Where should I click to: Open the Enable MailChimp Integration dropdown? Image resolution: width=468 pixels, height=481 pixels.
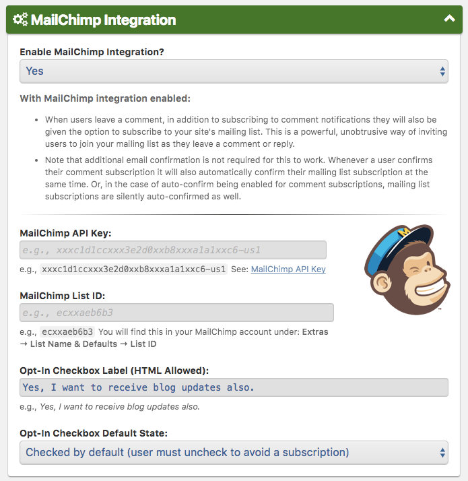pos(234,71)
